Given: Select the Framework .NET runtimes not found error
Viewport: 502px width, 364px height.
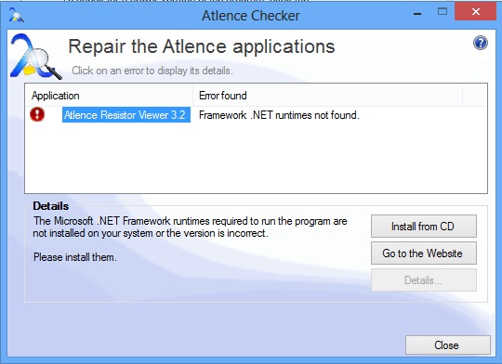Looking at the screenshot, I should coord(279,115).
